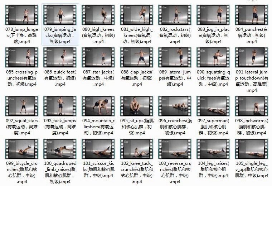The image size is (272, 234).
Task: Choose the 083_jog_in_place video thumbnail
Action: (213, 15)
